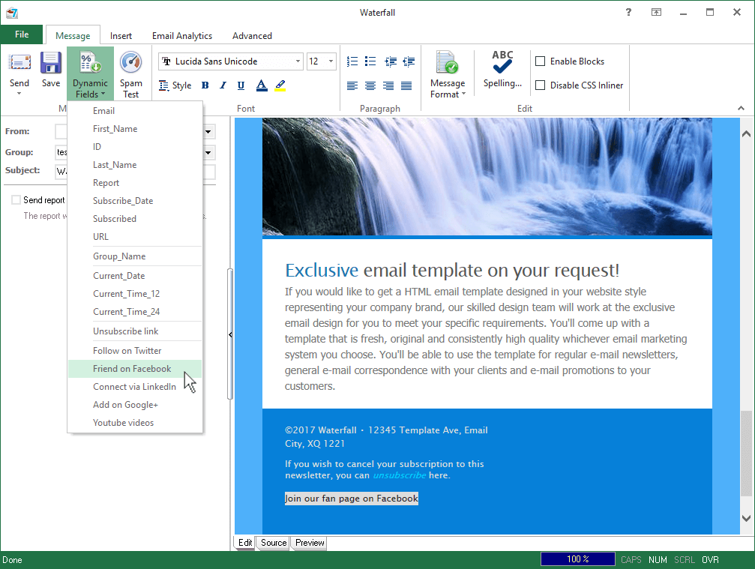This screenshot has height=569, width=755.
Task: Click the unsubscribe link in footer
Action: point(399,475)
